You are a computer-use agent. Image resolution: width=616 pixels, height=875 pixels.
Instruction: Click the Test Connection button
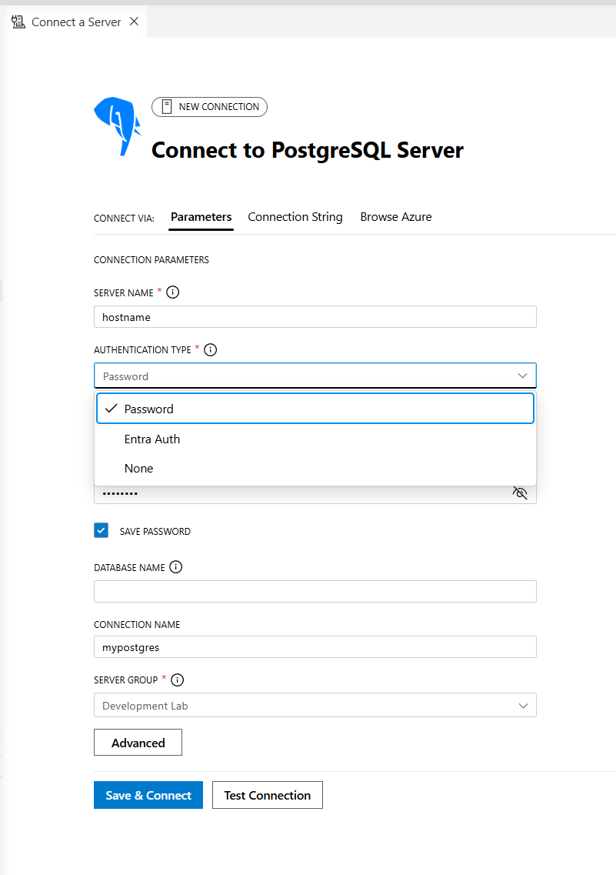[268, 795]
